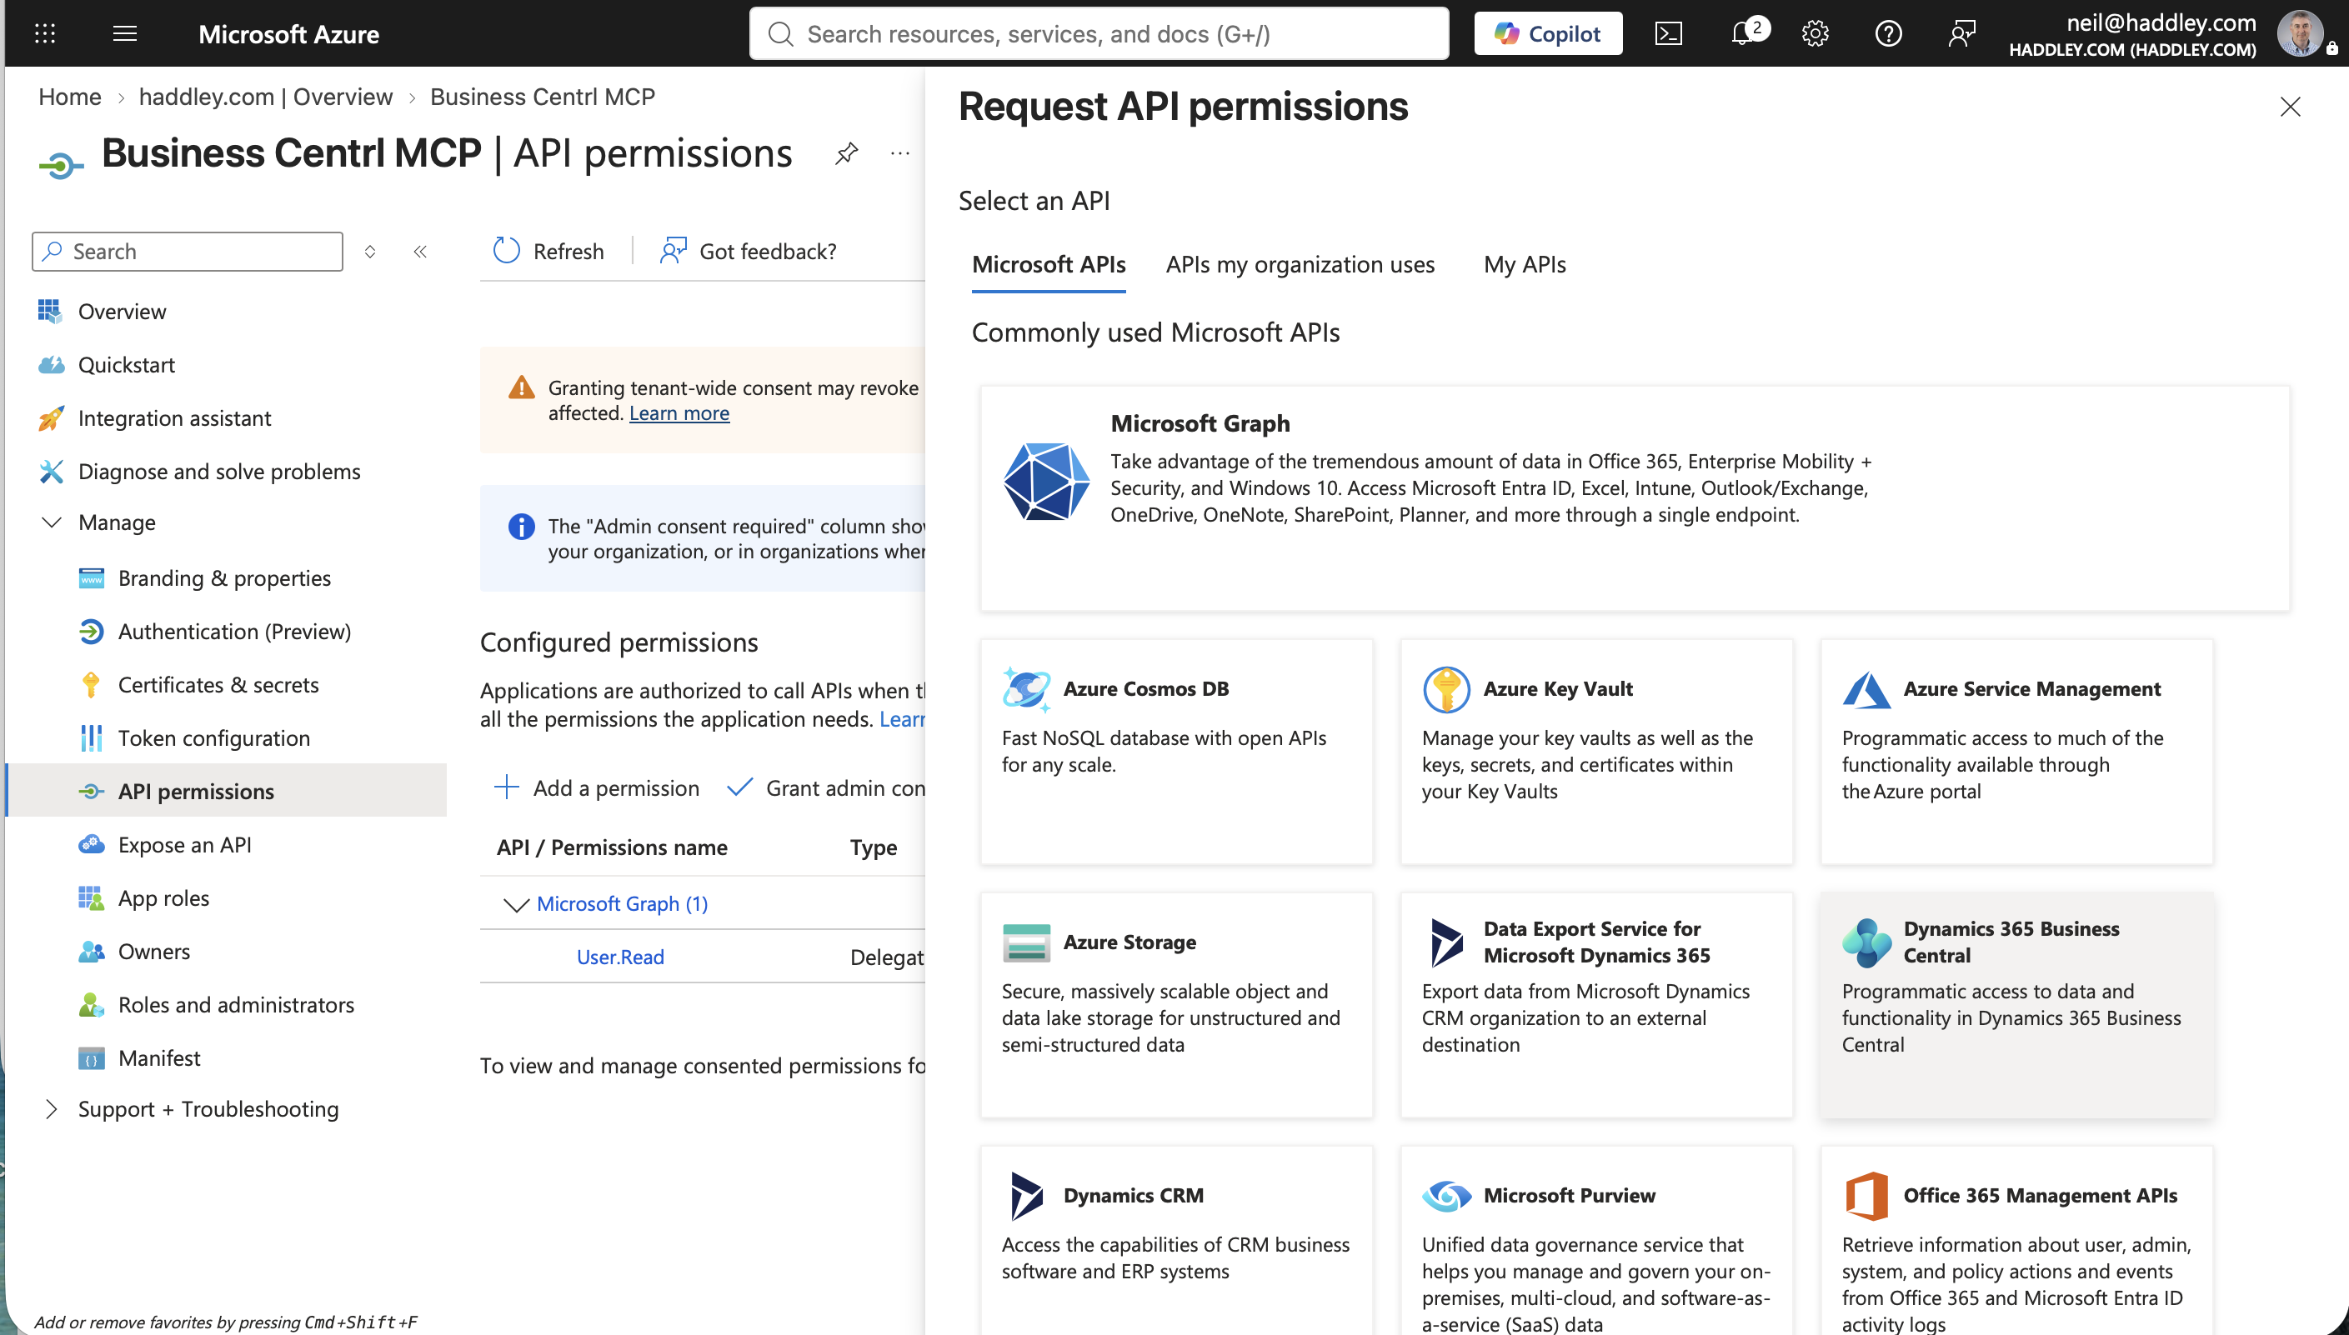Open Integration assistant
Screen dimensions: 2349x1335
pyautogui.click(x=174, y=418)
